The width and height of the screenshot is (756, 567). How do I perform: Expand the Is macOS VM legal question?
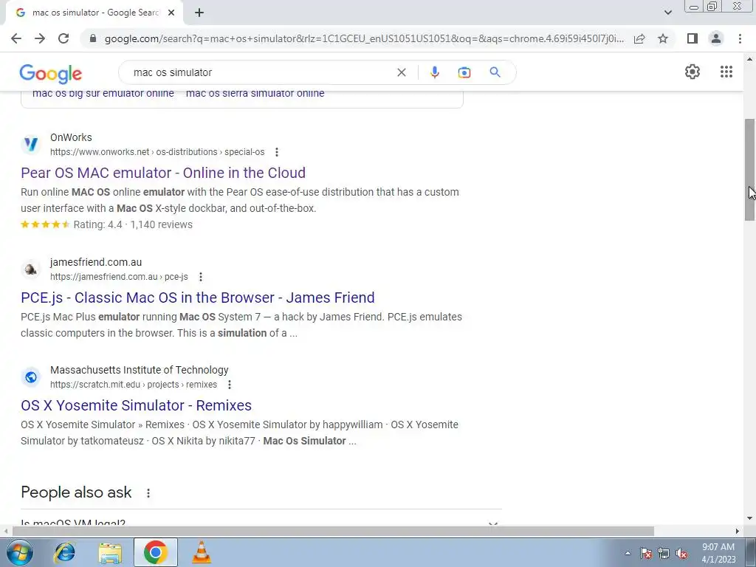point(261,522)
